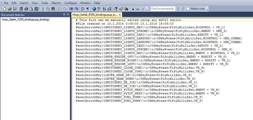Click the Redo arrow icon

[65, 9]
